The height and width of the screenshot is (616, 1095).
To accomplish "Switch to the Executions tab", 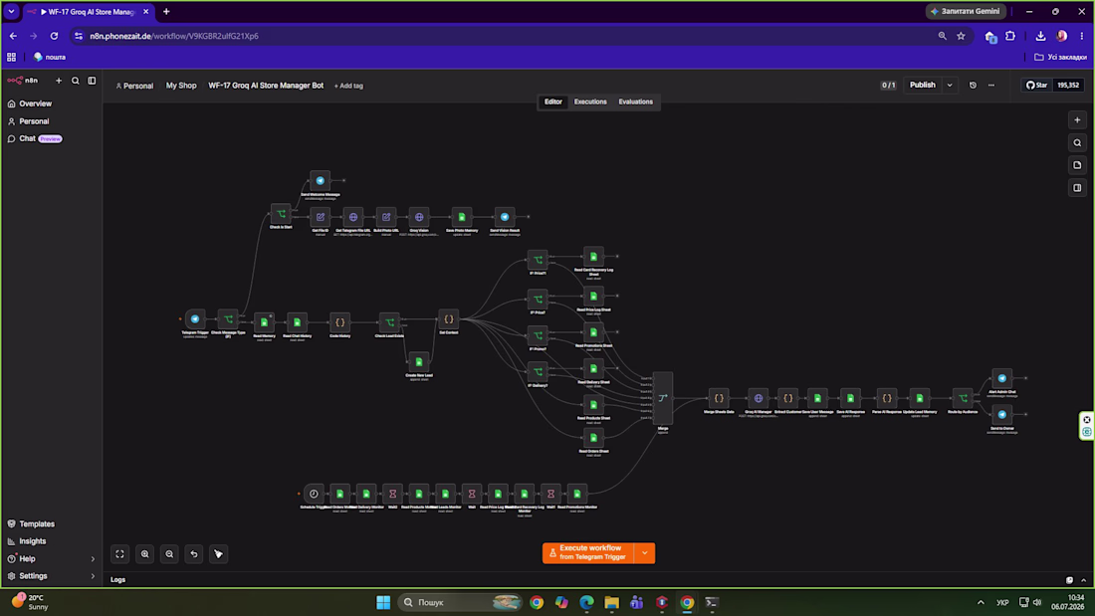I will (590, 102).
